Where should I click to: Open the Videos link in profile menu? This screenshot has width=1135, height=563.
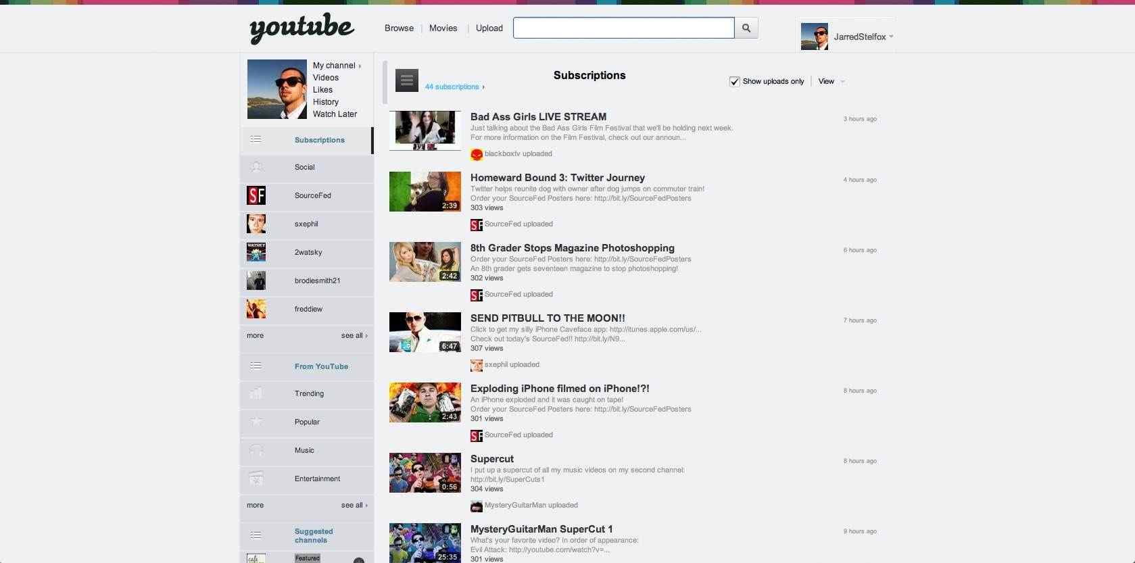tap(326, 78)
